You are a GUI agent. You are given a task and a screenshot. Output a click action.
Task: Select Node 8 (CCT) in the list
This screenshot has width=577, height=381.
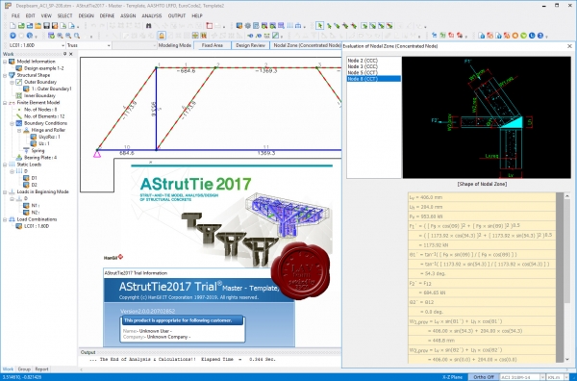pos(374,79)
